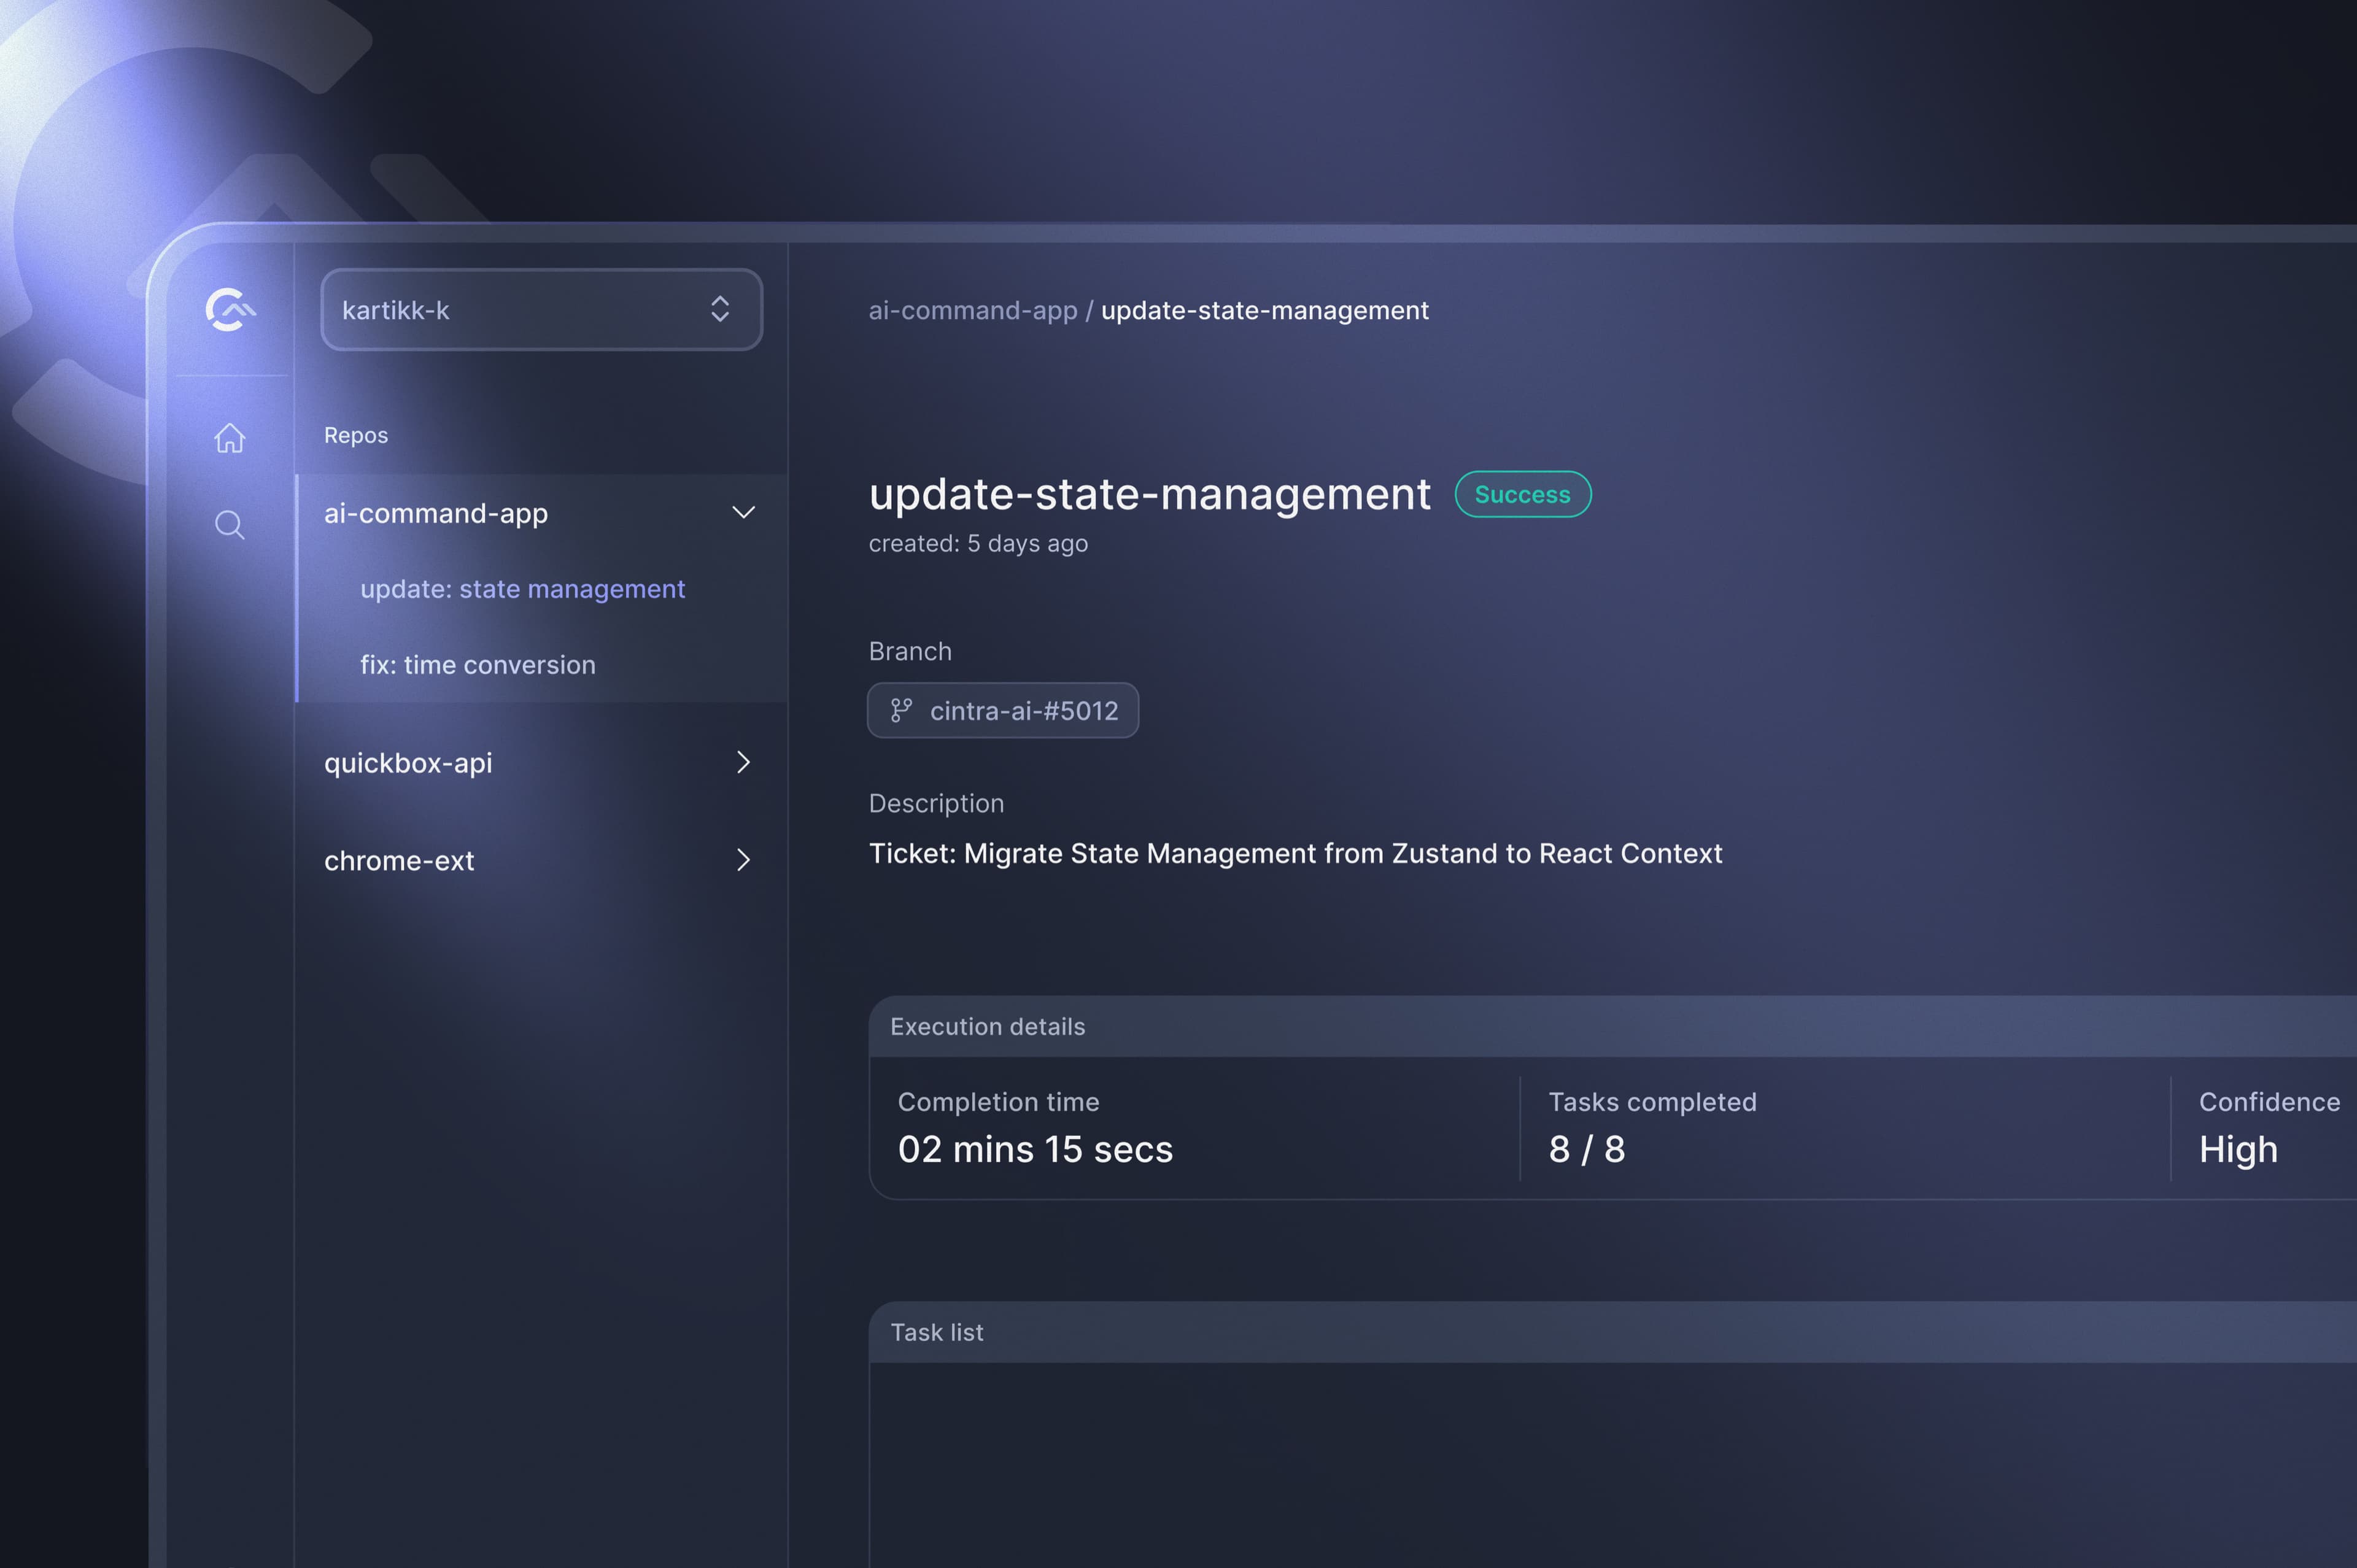Click the Success status badge
Viewport: 2357px width, 1568px height.
[x=1522, y=494]
